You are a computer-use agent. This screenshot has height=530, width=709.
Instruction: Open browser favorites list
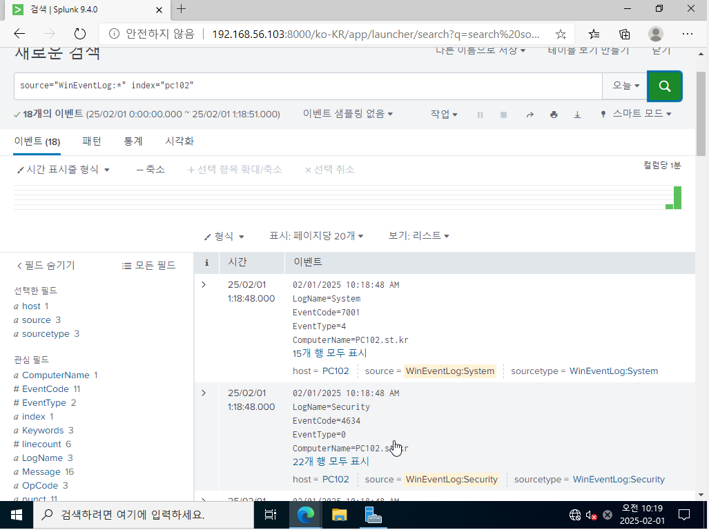tap(594, 34)
